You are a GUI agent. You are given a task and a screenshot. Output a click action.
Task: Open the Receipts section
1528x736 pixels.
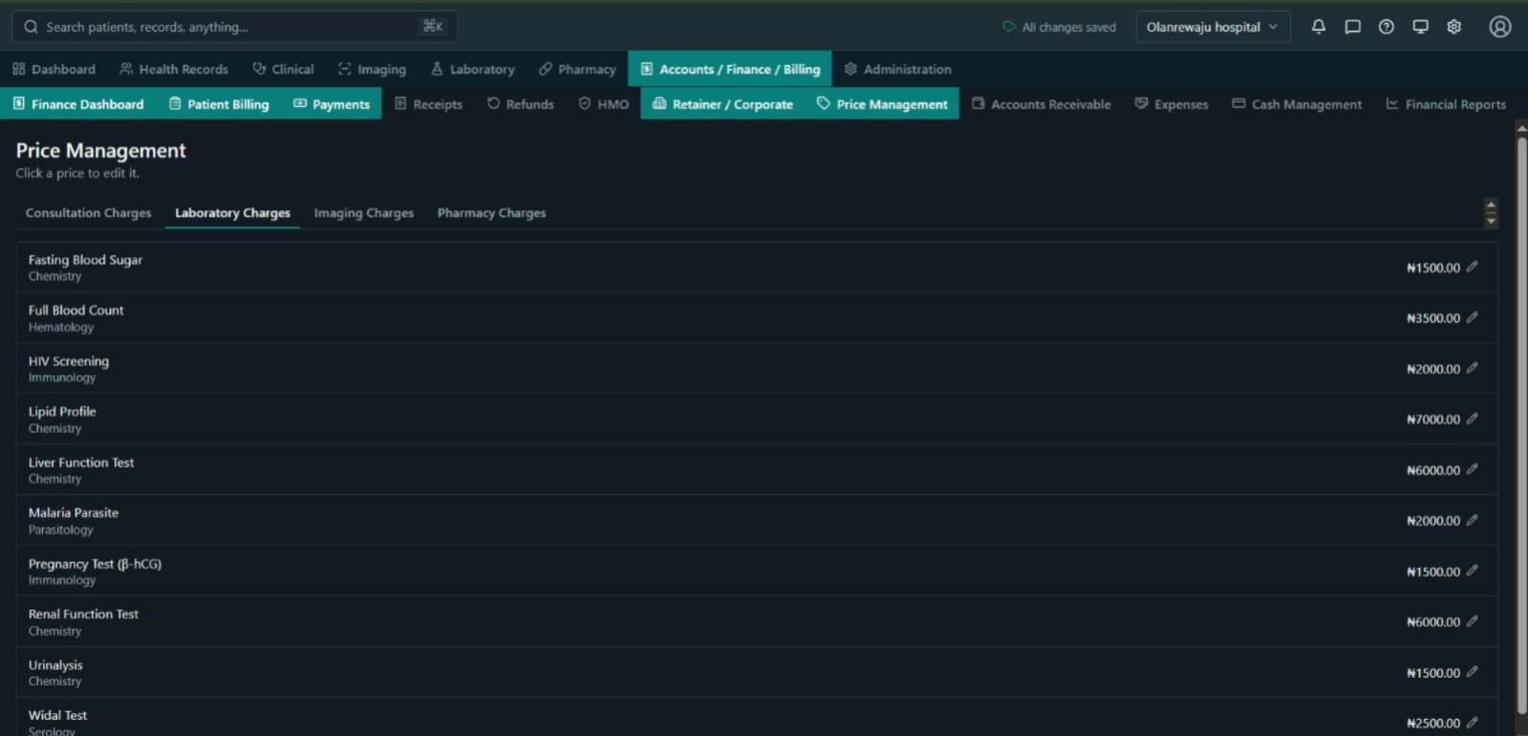click(x=429, y=104)
